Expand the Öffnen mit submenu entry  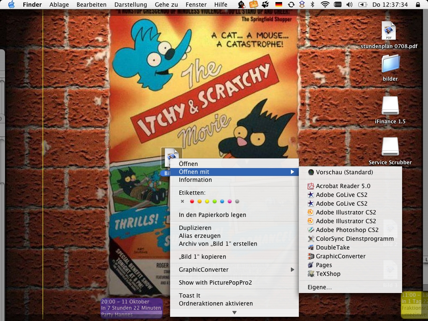234,172
